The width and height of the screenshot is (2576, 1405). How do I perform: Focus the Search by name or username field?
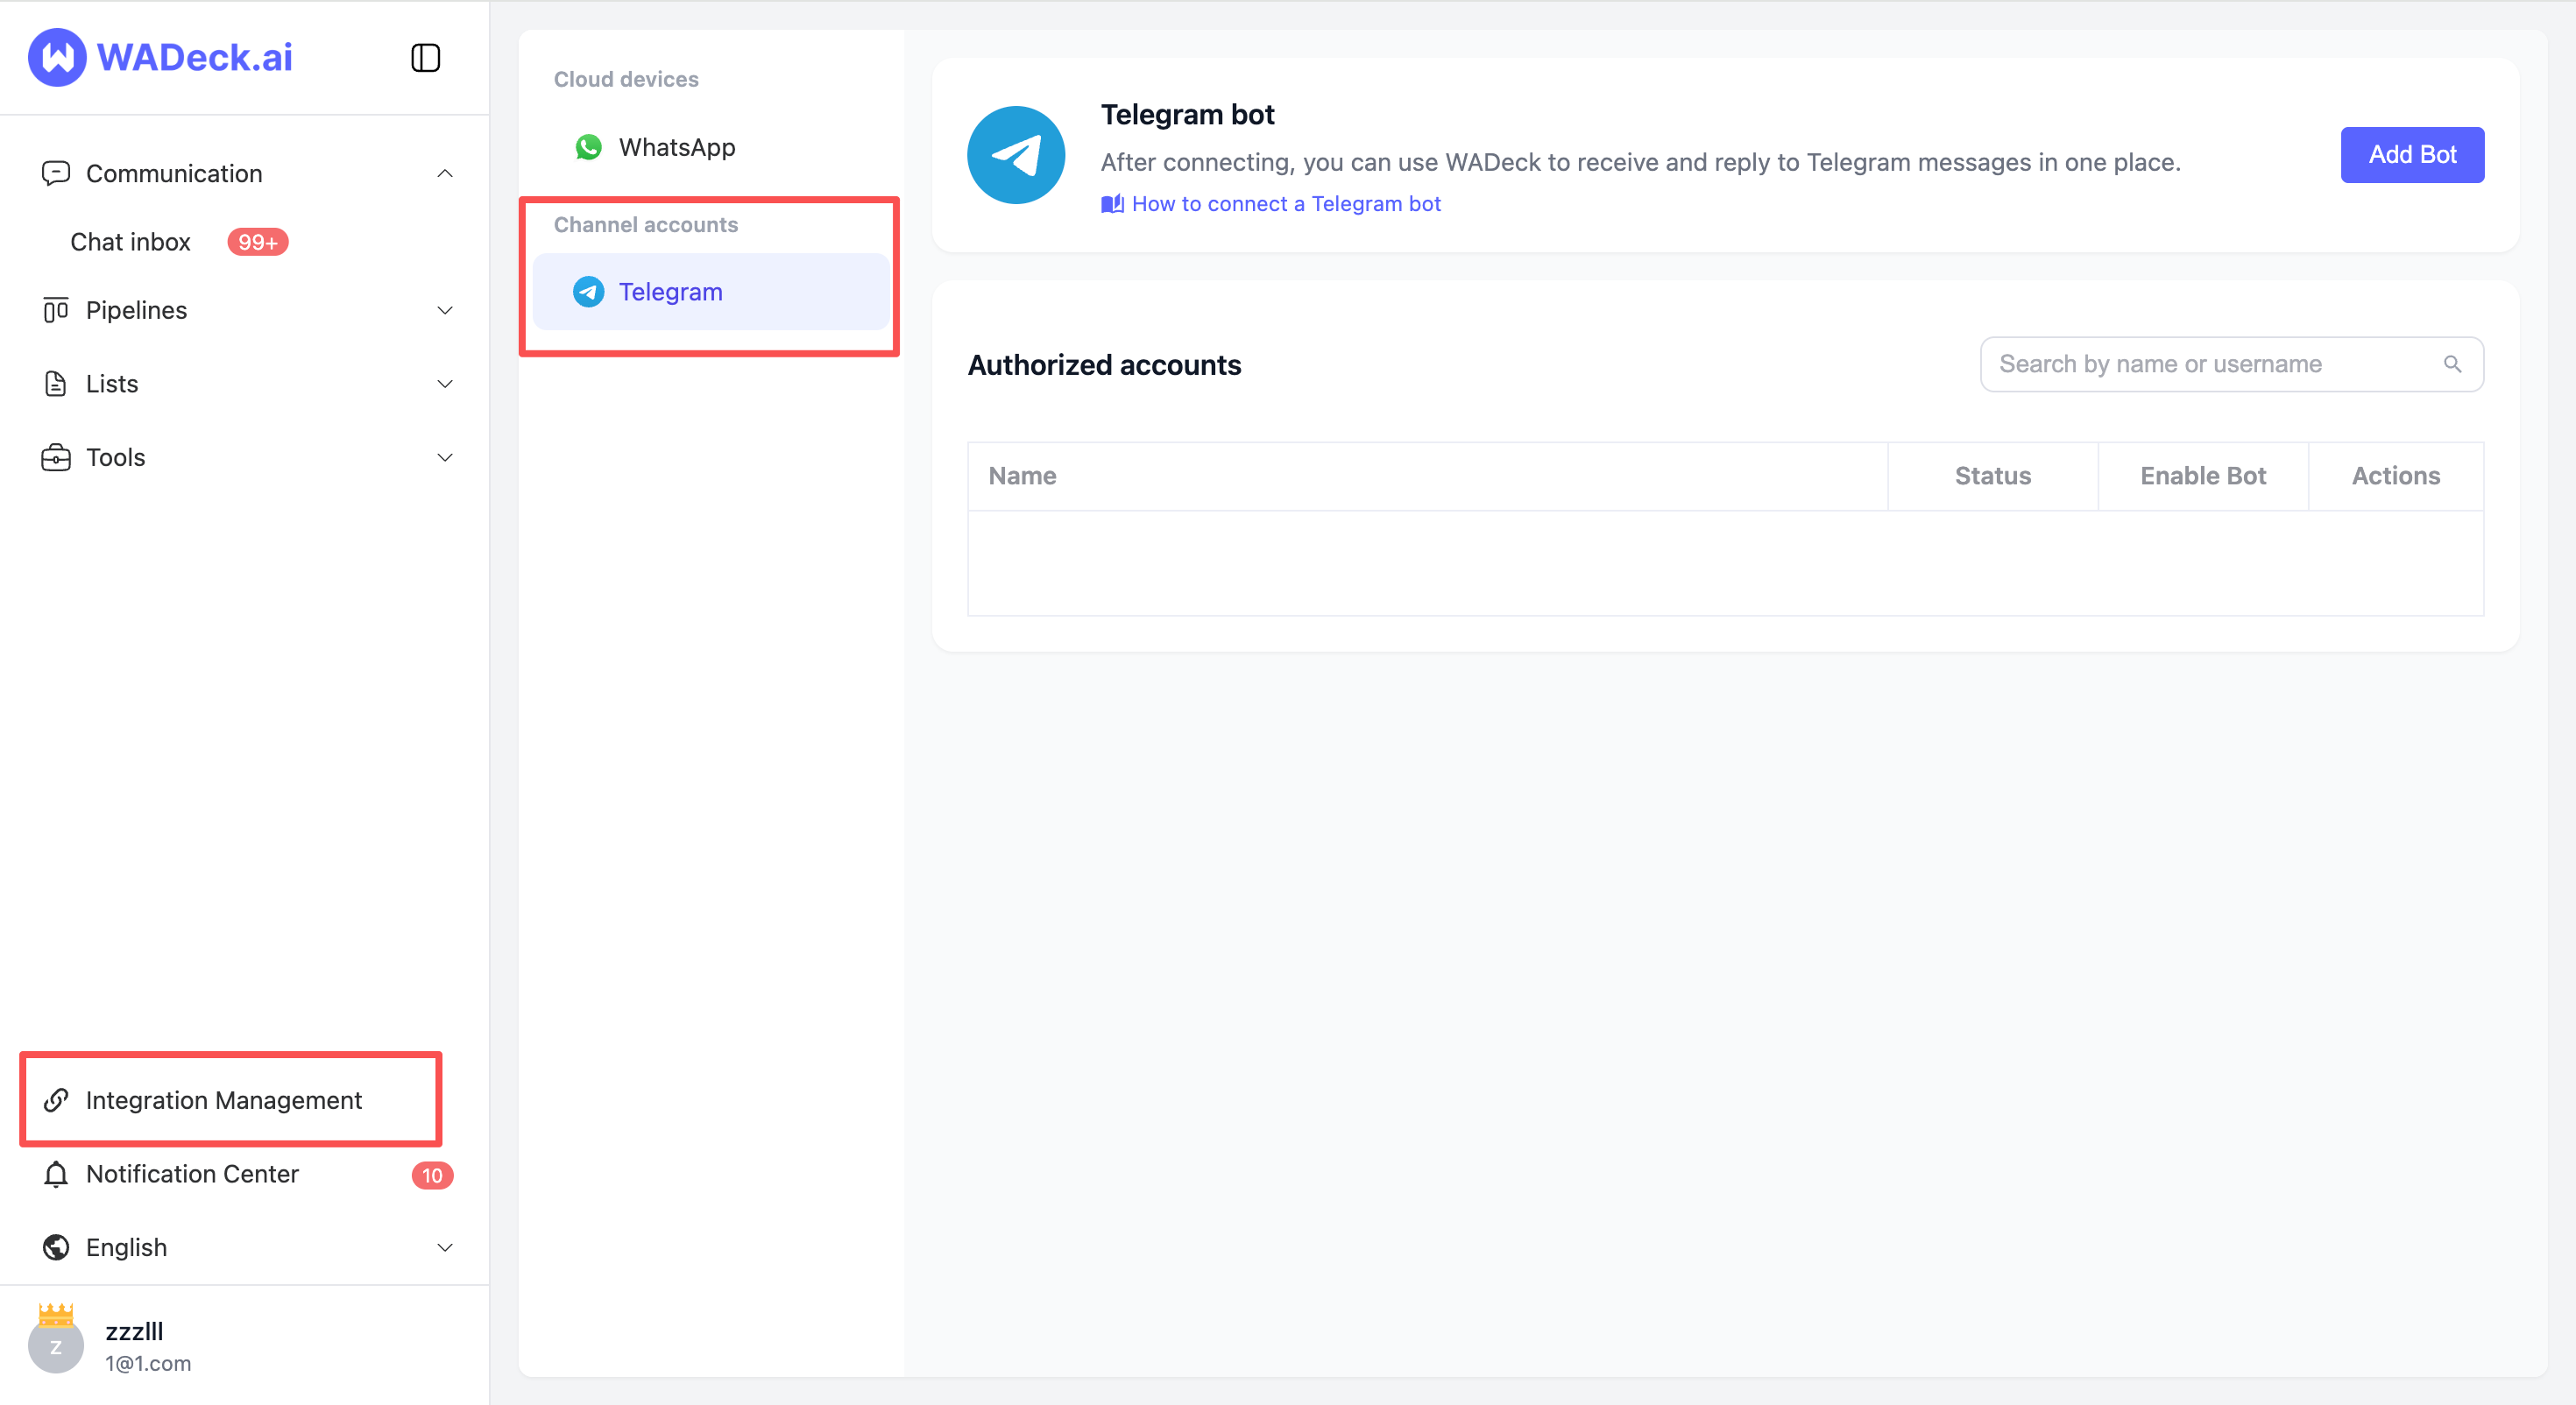[x=2232, y=364]
